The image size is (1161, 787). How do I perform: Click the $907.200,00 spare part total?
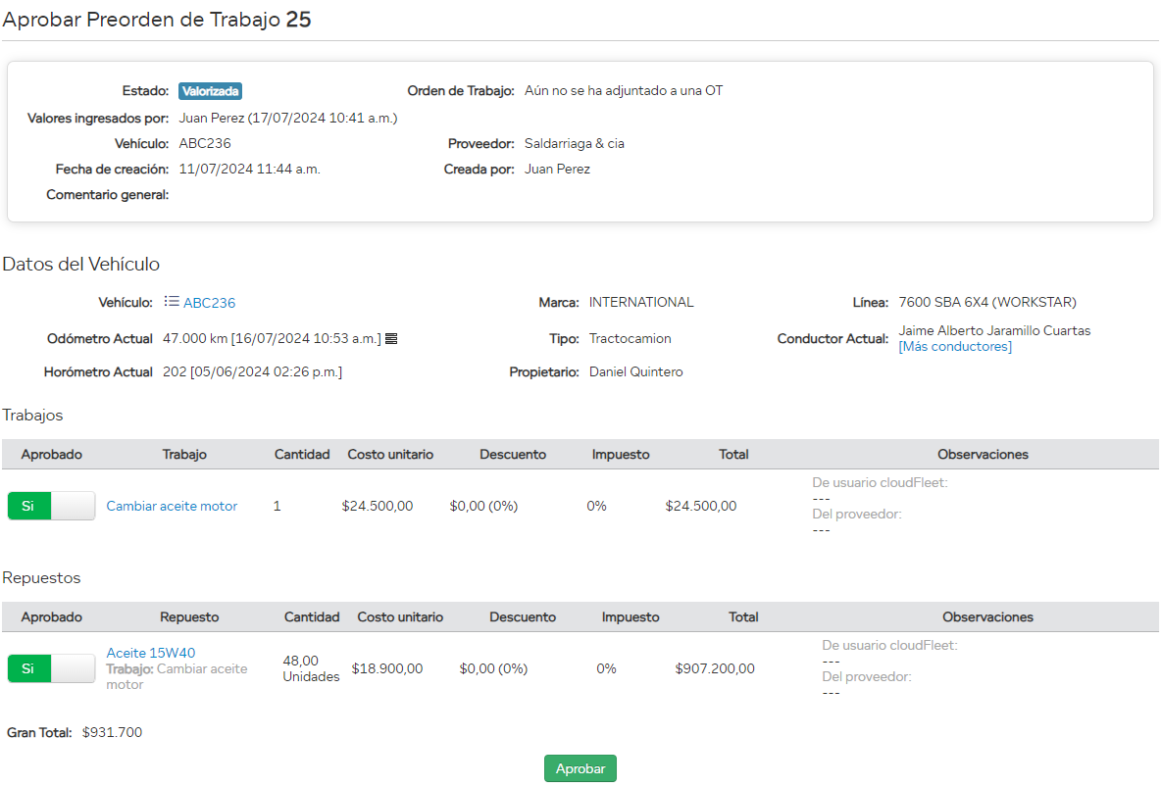[715, 668]
